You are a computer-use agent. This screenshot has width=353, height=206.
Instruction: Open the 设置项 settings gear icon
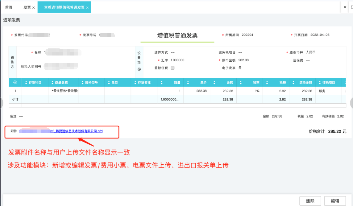tap(139, 69)
